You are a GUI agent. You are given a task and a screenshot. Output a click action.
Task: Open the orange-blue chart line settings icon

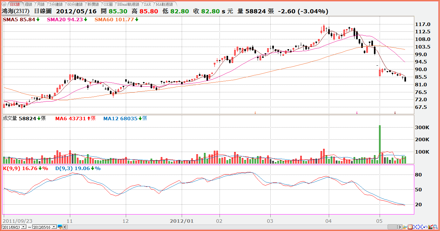pos(405,227)
